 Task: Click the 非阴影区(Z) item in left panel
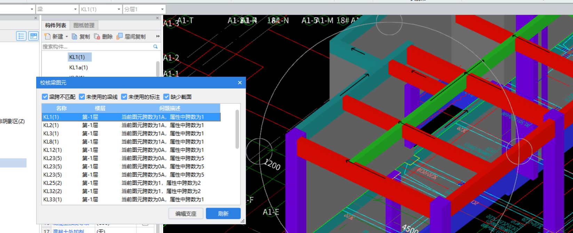pos(13,121)
